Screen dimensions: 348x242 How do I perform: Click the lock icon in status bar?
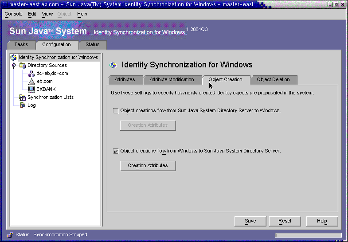tap(10, 234)
